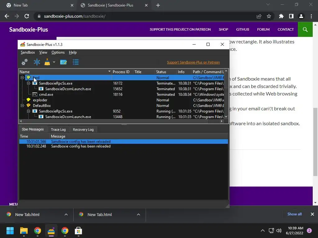This screenshot has width=318, height=238.
Task: Open the broom cleanup dropdown arrow
Action: 54,62
